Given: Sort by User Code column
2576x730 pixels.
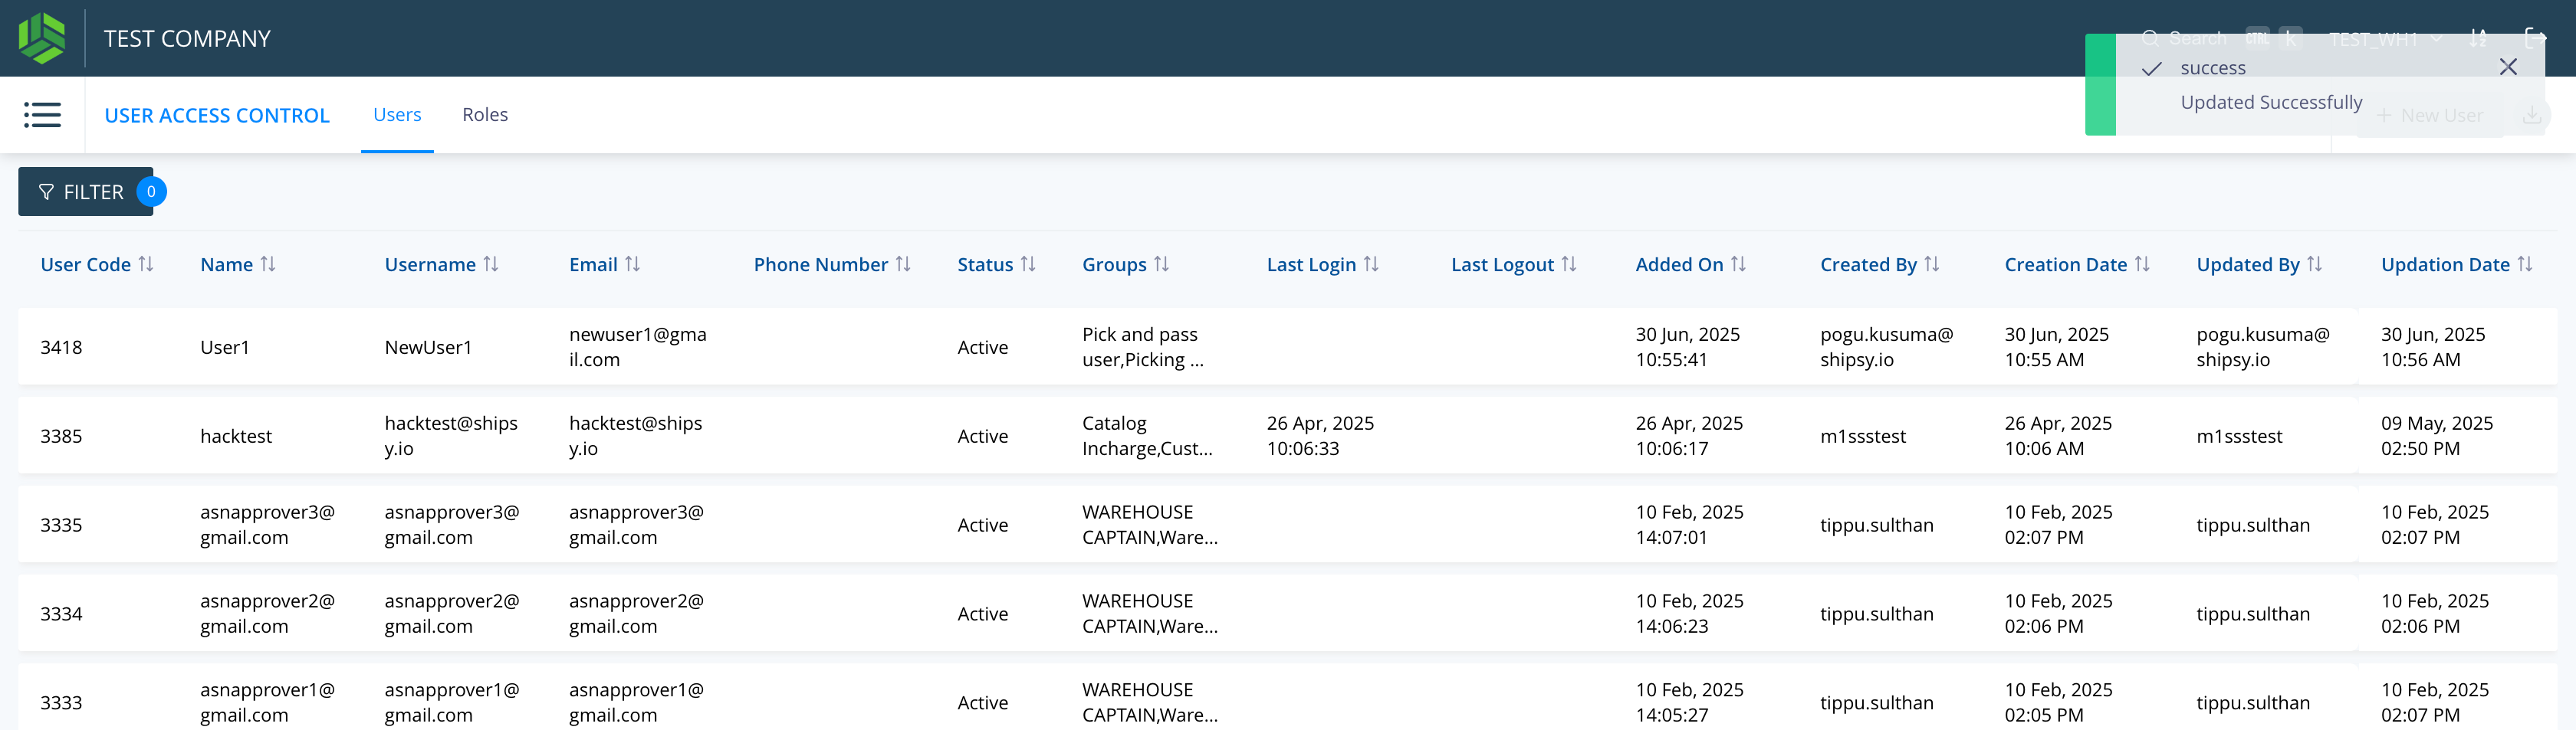Looking at the screenshot, I should (x=146, y=264).
